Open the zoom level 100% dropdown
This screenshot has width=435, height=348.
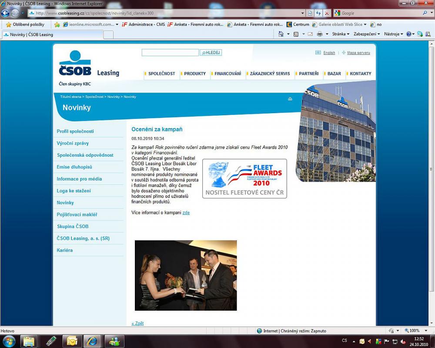(x=416, y=331)
